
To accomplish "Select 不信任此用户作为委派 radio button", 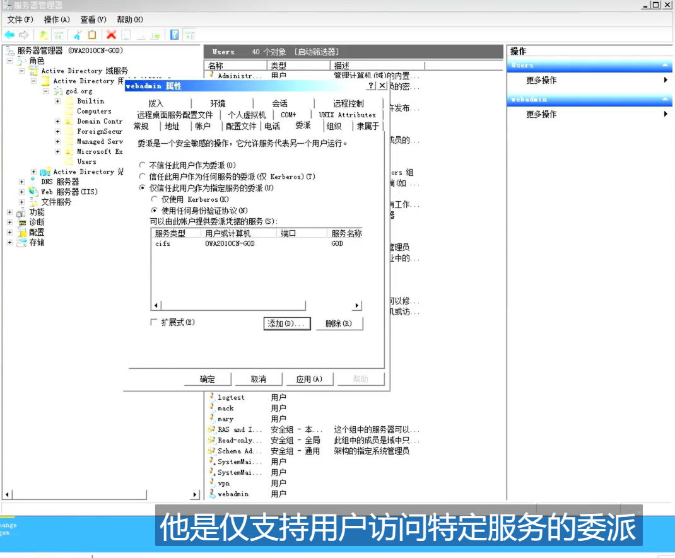I will [143, 165].
